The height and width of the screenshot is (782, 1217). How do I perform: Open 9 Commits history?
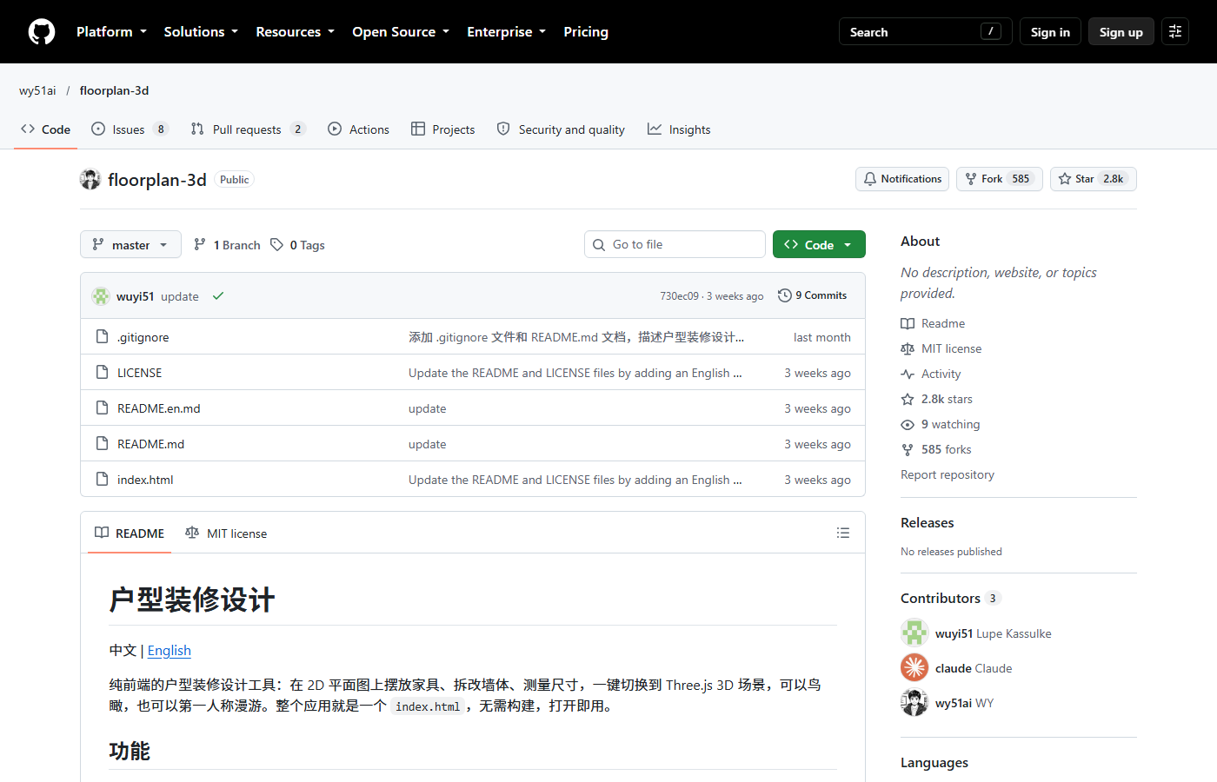pyautogui.click(x=812, y=295)
